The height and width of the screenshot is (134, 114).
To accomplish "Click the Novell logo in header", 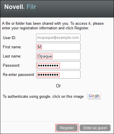I will [14, 7].
